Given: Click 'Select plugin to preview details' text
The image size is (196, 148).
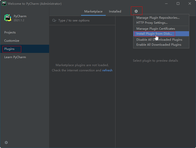Looking at the screenshot, I should [155, 61].
